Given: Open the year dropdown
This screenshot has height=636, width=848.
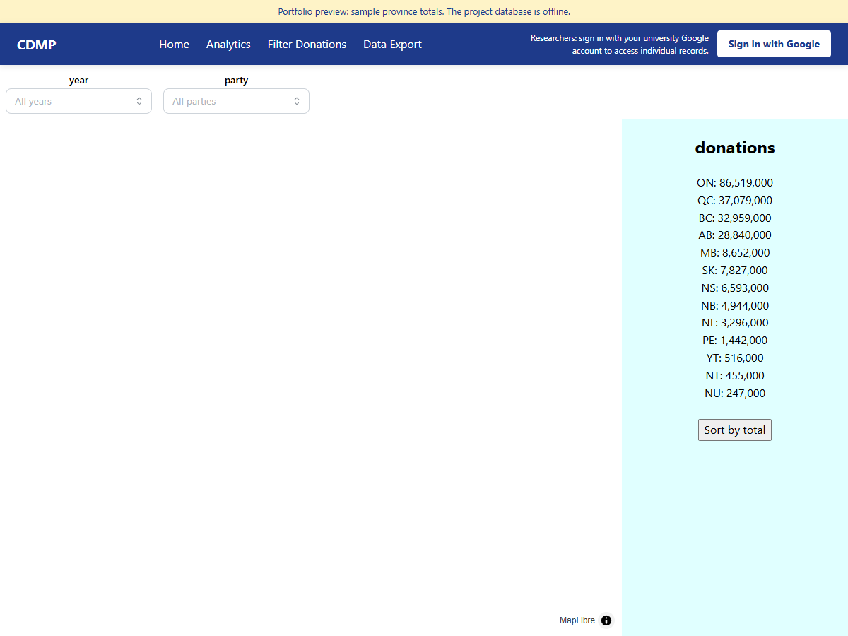Looking at the screenshot, I should coord(78,101).
